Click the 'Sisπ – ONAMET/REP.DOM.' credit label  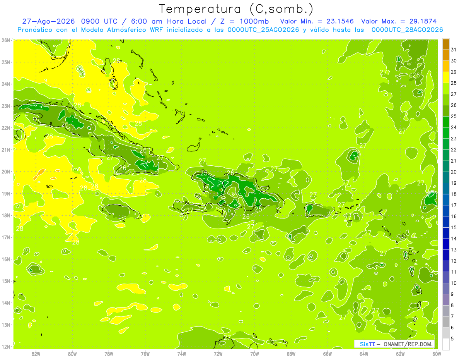coord(395,344)
